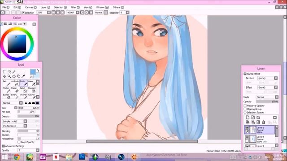This screenshot has width=287, height=161.
Task: Choose the Binary pen tool
Action: 15,97
